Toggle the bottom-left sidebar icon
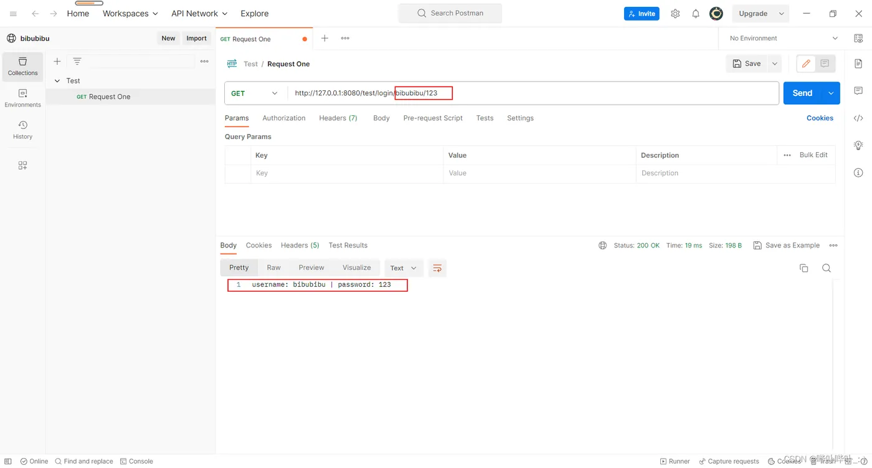The image size is (872, 468). (x=8, y=461)
